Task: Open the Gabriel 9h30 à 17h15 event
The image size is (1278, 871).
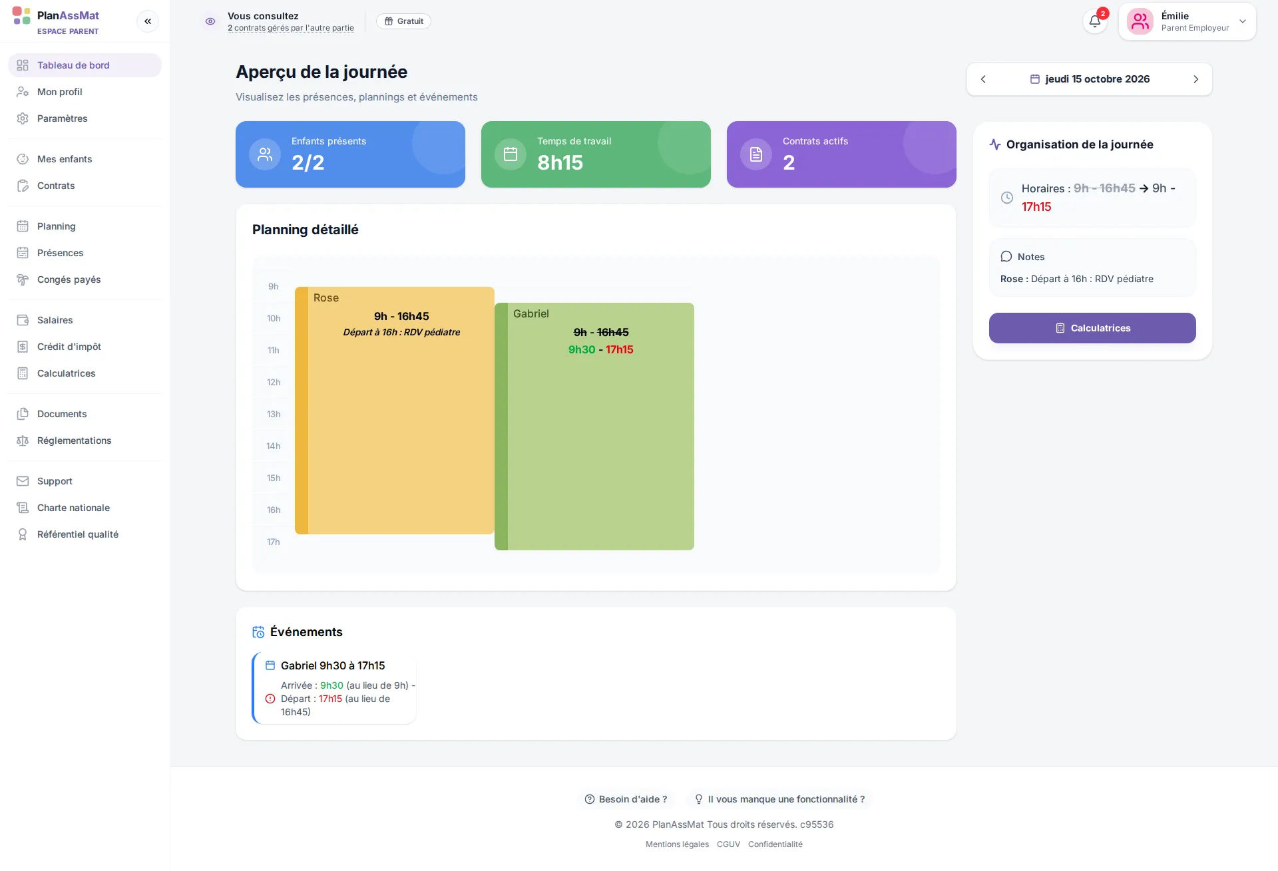Action: pyautogui.click(x=335, y=688)
